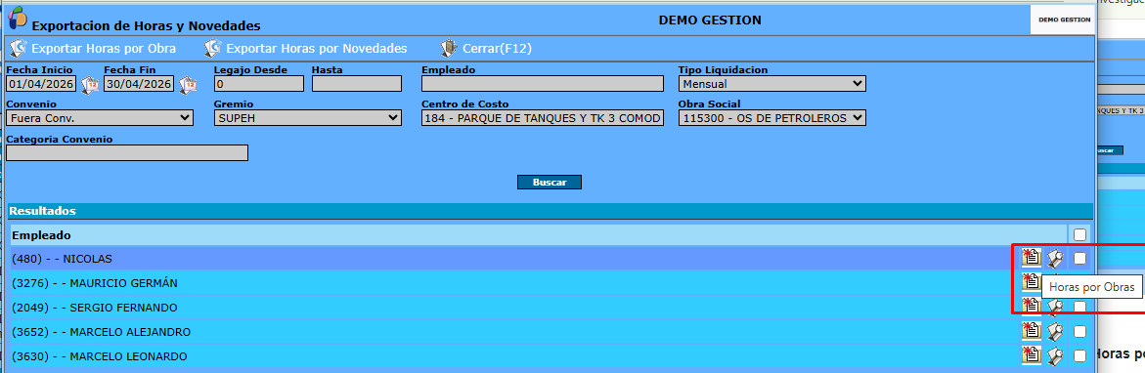Open the Convenio dropdown showing Fuera Conv.

tap(100, 118)
